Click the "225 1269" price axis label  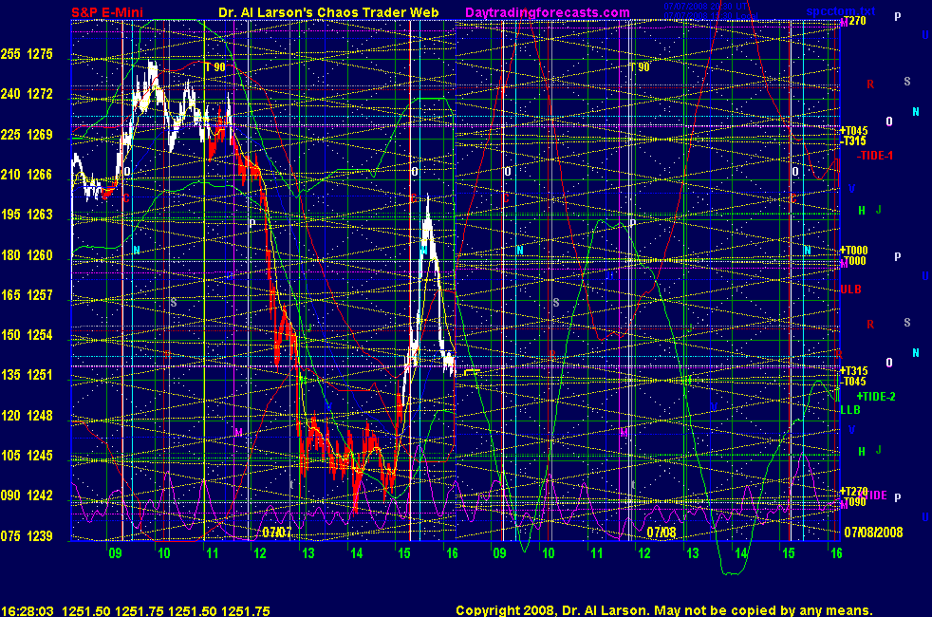27,135
